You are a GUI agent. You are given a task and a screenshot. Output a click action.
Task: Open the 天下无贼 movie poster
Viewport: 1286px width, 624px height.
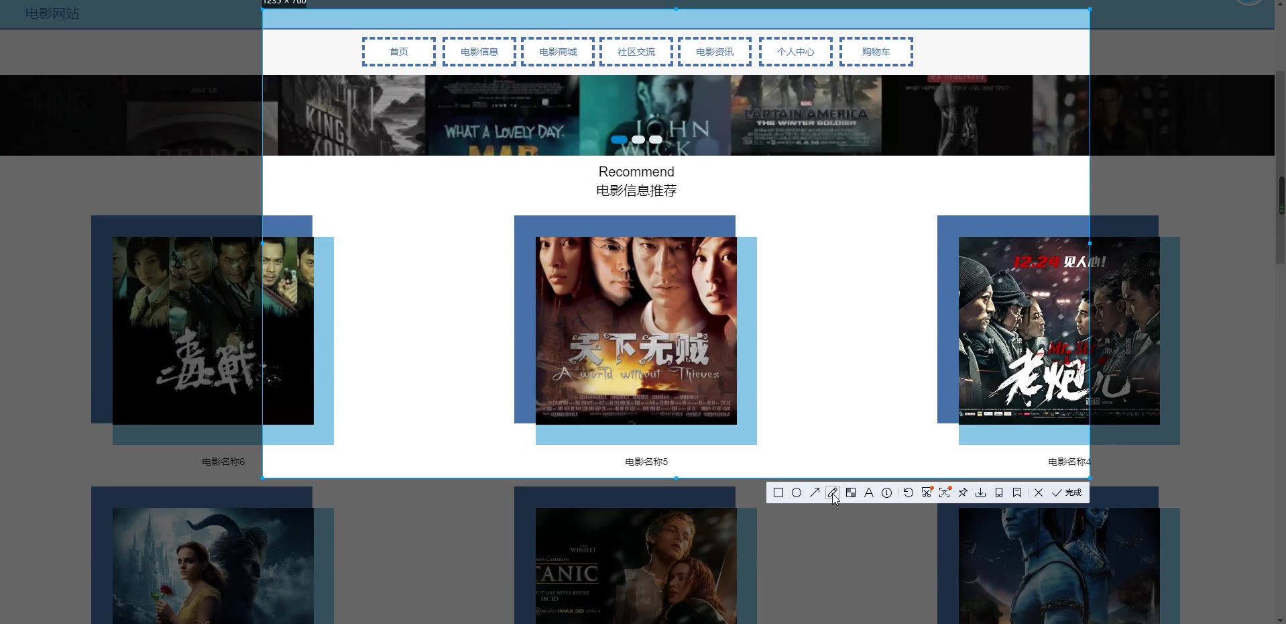pos(636,331)
